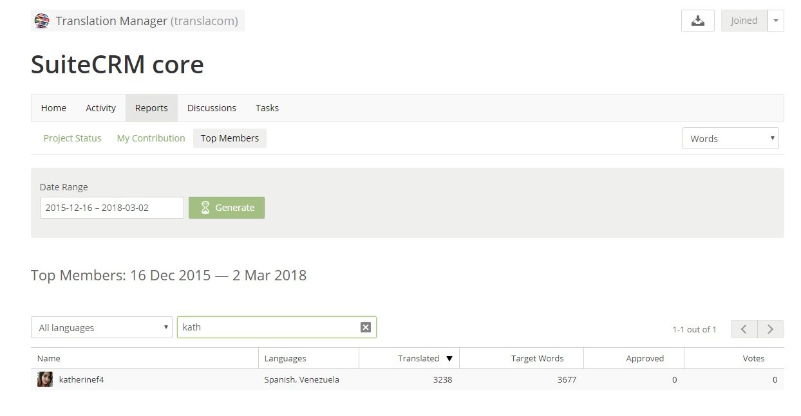Image resolution: width=801 pixels, height=416 pixels.
Task: Click the download icon button
Action: tap(698, 21)
